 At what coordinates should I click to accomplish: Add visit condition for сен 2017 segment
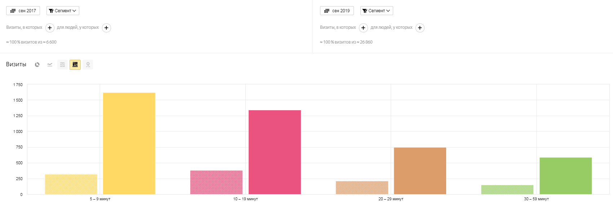50,28
